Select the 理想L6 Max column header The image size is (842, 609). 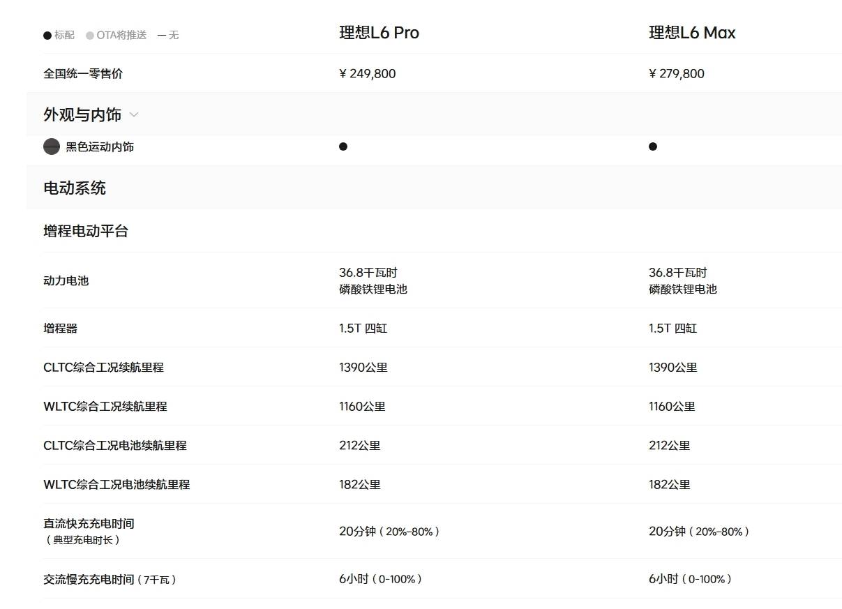pyautogui.click(x=692, y=33)
